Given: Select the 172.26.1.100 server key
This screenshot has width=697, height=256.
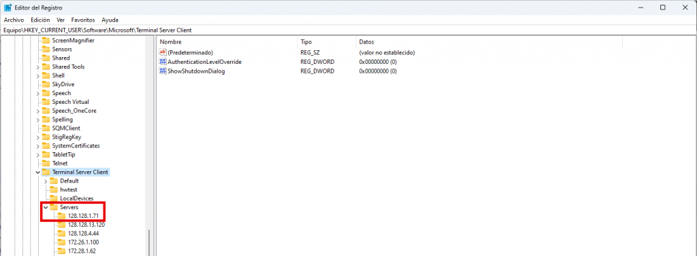Looking at the screenshot, I should 84,242.
